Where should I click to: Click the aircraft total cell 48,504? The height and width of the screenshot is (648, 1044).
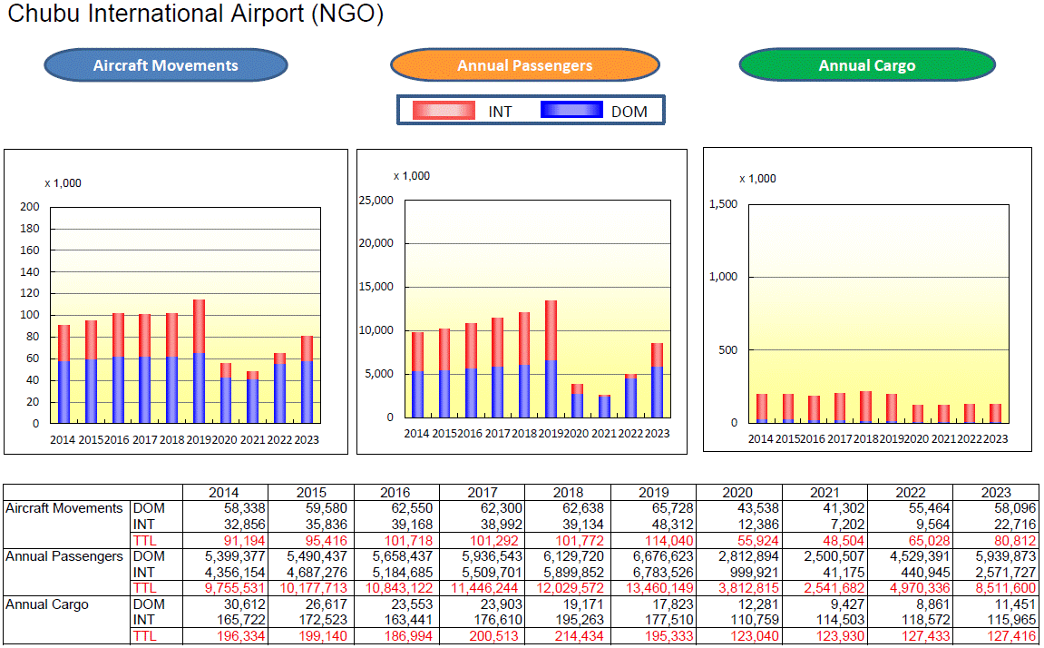(x=844, y=541)
